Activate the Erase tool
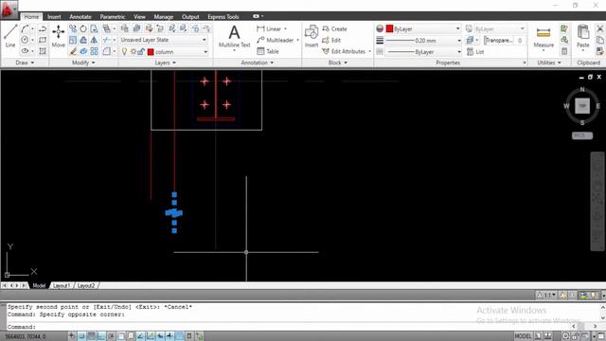This screenshot has height=341, width=606. click(73, 51)
